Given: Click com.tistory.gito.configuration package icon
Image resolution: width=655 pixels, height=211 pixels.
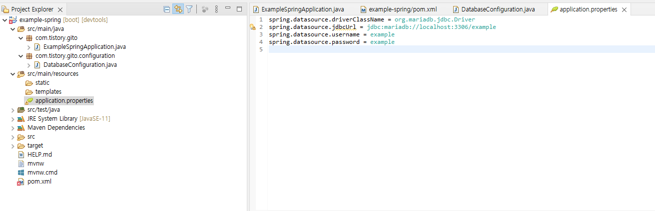Looking at the screenshot, I should [x=29, y=56].
